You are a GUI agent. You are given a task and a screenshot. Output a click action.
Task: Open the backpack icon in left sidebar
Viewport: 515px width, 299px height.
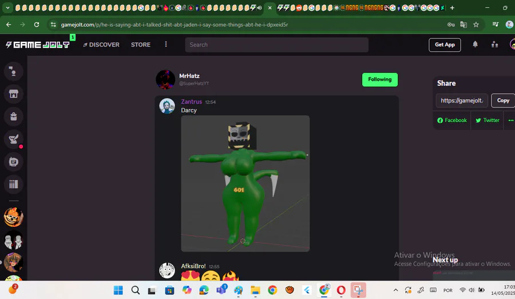pos(14,116)
